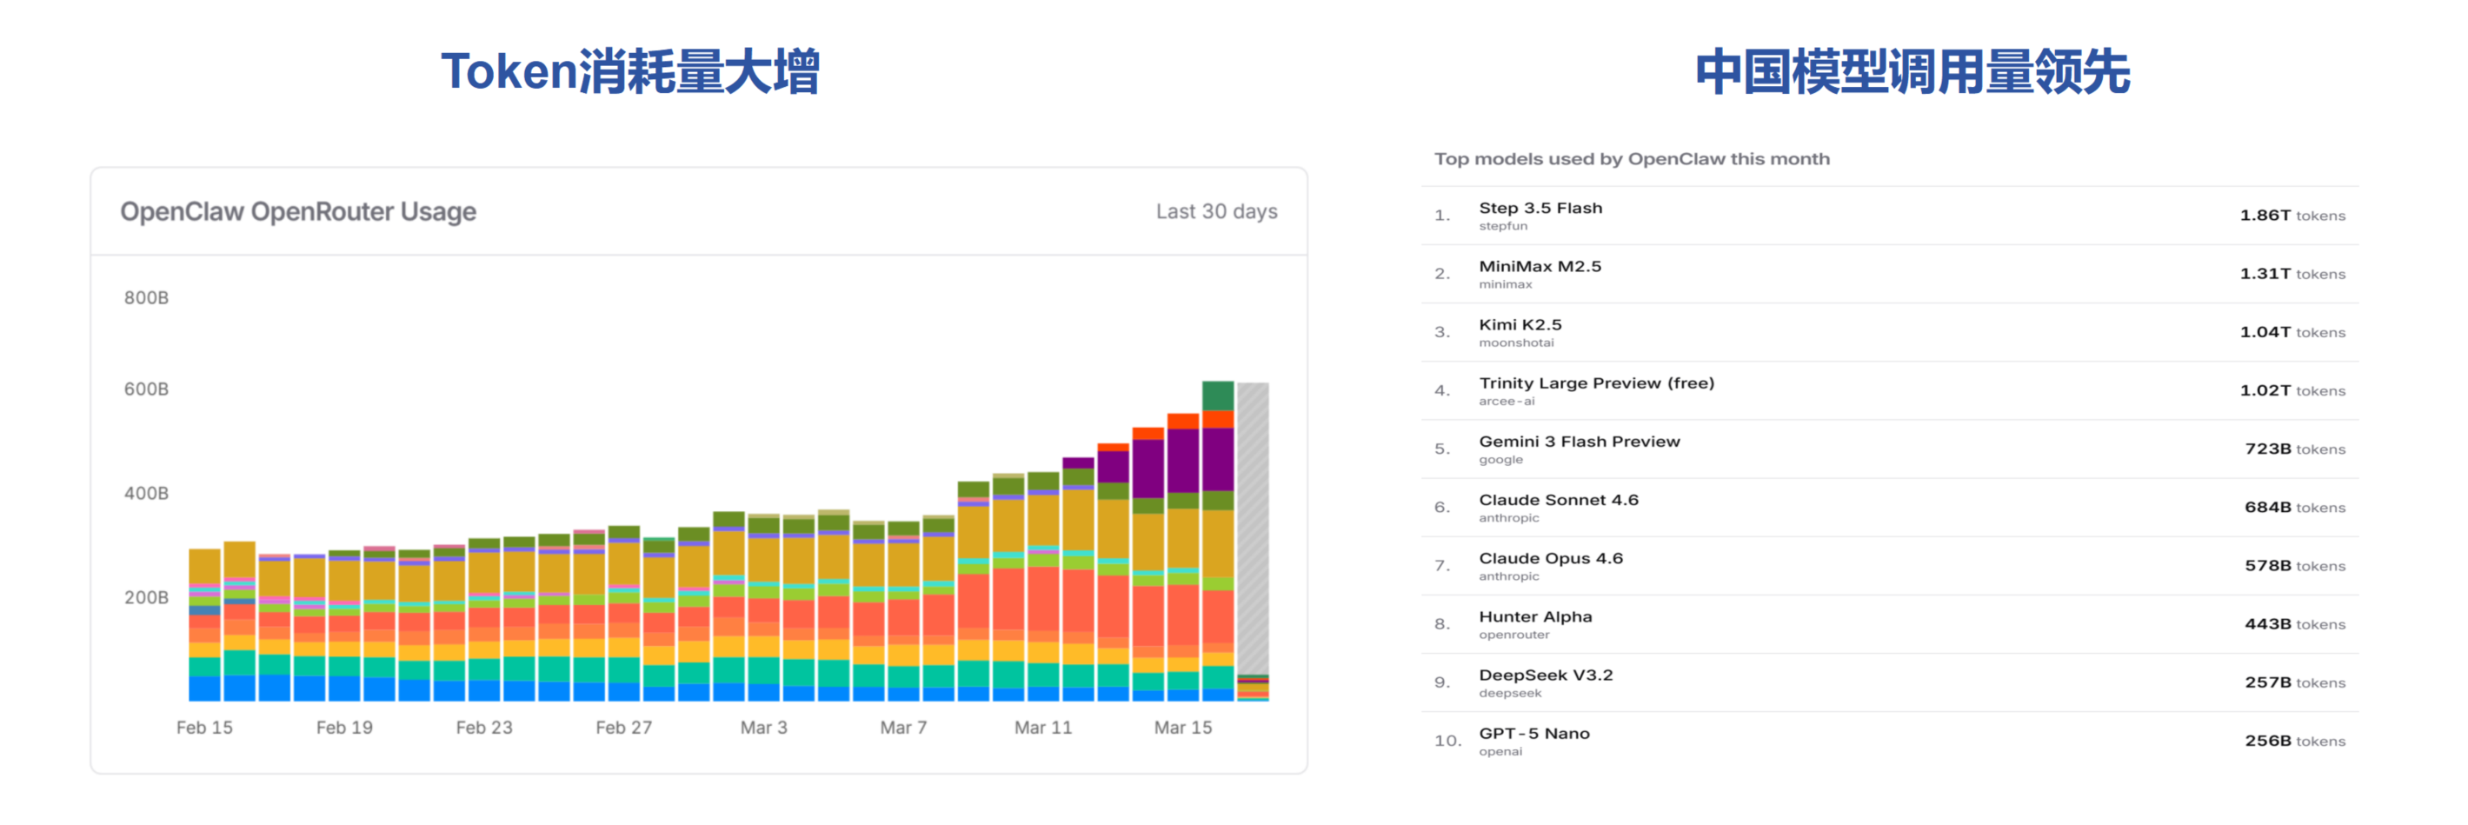The image size is (2468, 825).
Task: Click the "中国模型调用量领先" heading
Action: point(1913,72)
